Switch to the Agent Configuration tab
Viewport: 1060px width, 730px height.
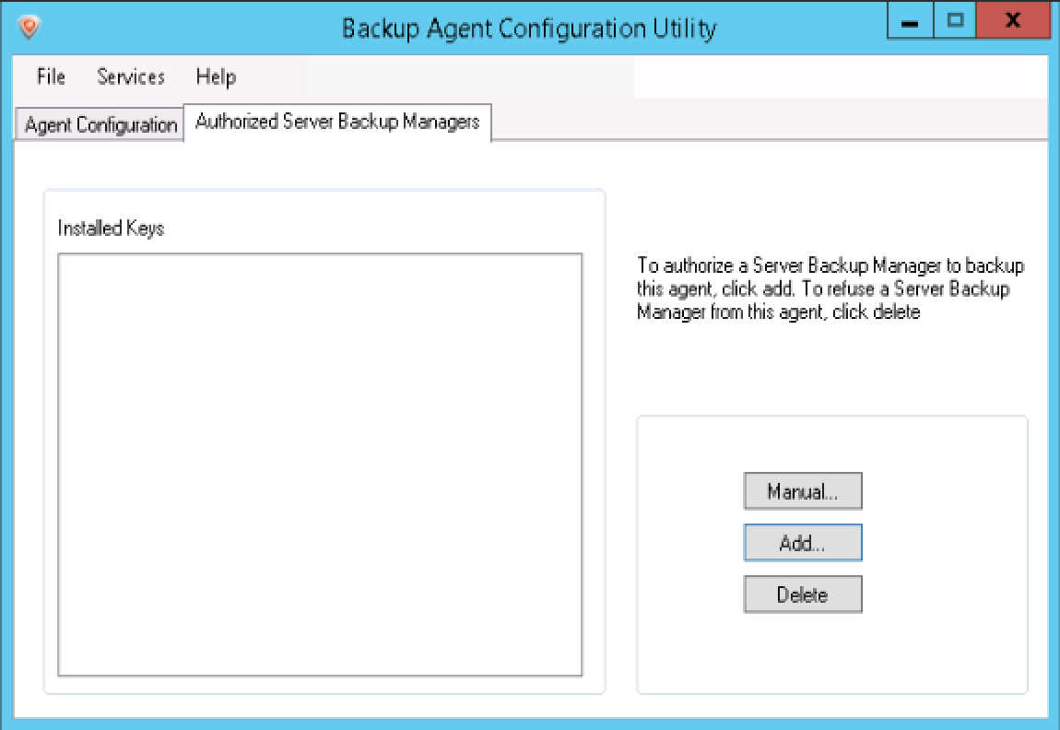[x=100, y=125]
